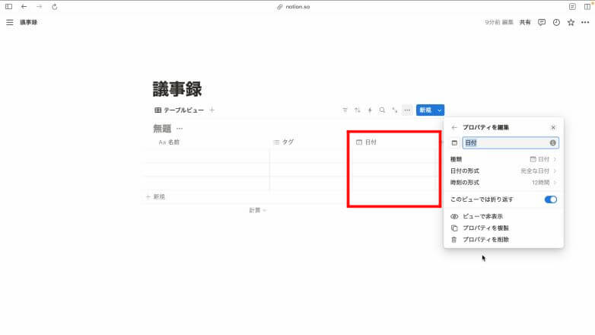The height and width of the screenshot is (335, 595).
Task: Toggle このビューでは折り返す switch
Action: (551, 199)
